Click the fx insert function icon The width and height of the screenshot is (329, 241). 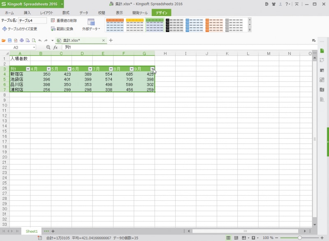56,47
